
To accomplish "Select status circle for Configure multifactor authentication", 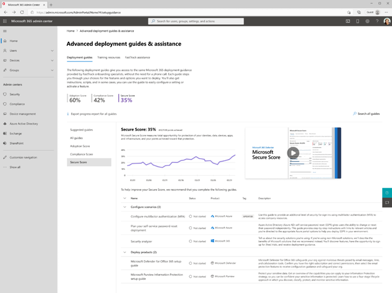I will click(190, 216).
